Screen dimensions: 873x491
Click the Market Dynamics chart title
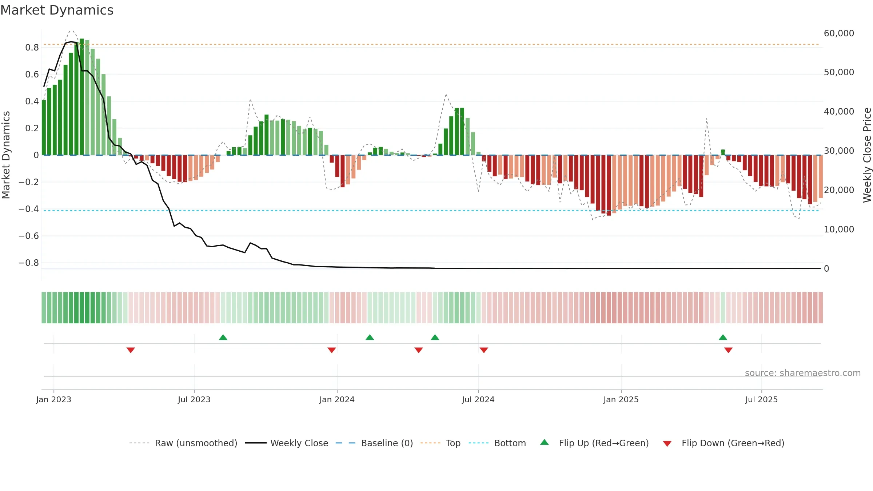coord(57,10)
